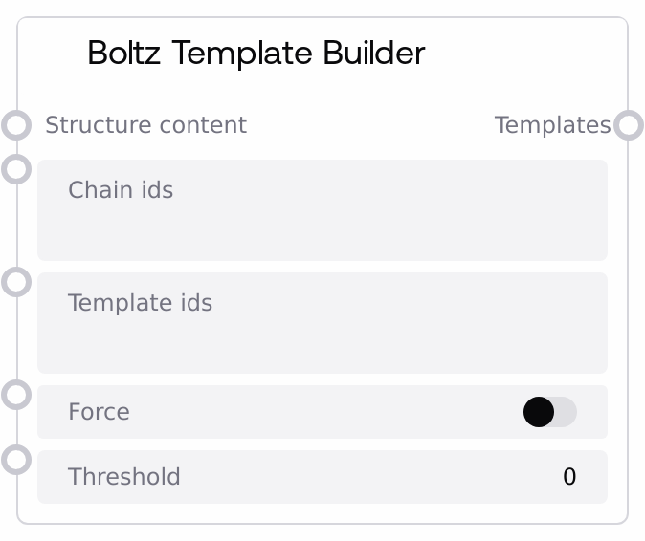Click the Templates output label
645x541 pixels.
[552, 125]
